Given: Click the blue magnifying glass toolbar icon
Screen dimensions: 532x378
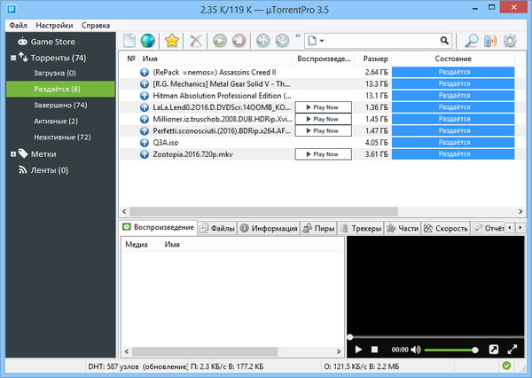Looking at the screenshot, I should tap(471, 41).
